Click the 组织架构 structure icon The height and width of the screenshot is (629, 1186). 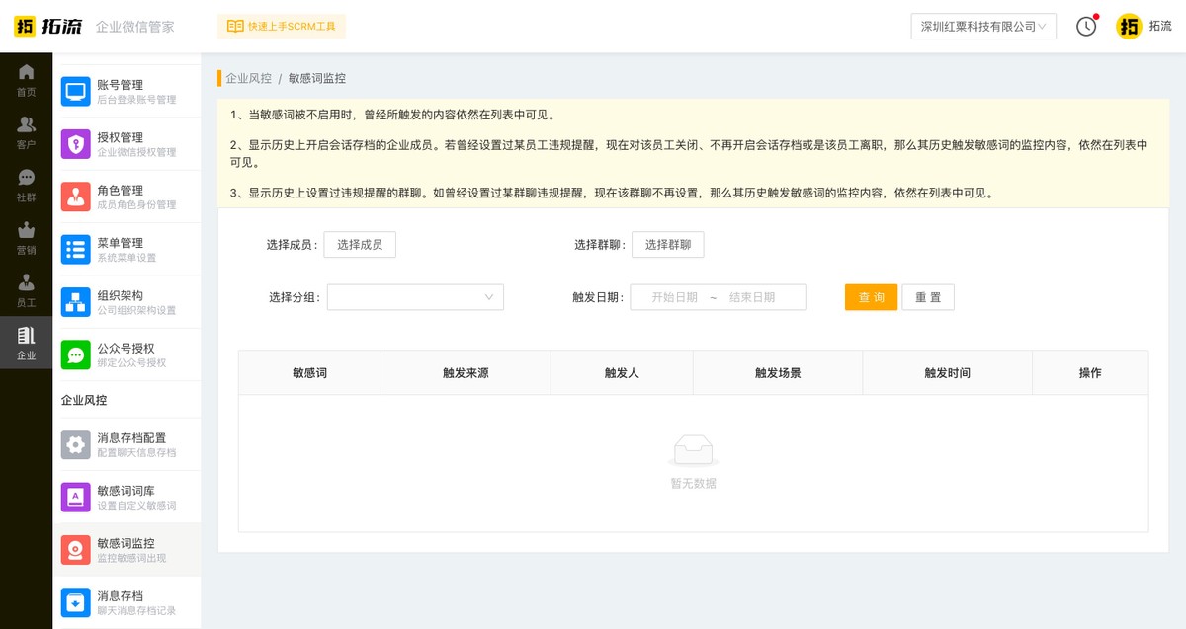[75, 300]
